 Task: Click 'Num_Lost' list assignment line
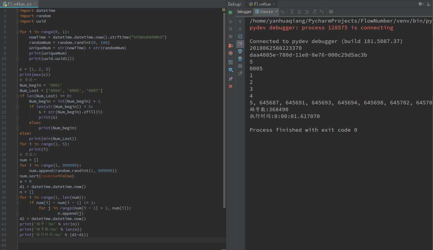[x=61, y=91]
